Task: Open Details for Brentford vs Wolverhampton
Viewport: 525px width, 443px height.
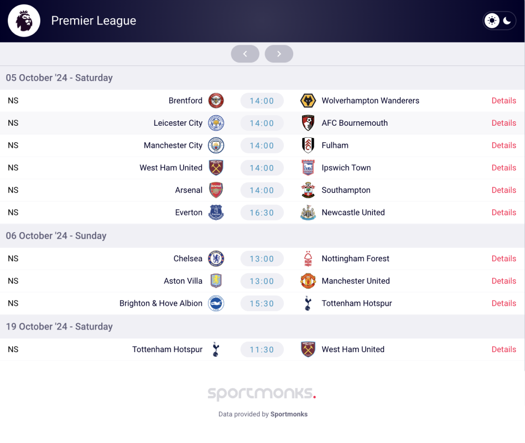Action: pos(503,101)
